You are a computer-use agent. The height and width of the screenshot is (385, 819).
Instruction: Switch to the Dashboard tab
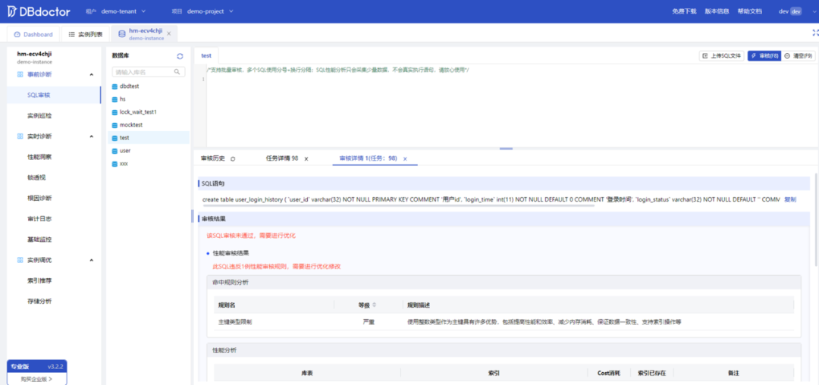tap(33, 34)
